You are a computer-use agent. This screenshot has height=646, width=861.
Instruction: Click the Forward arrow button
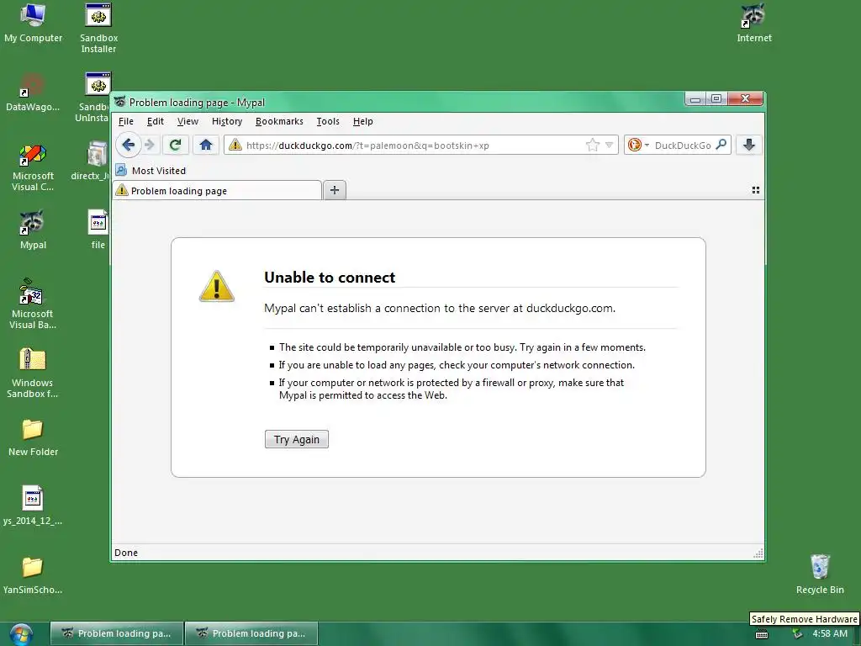click(150, 145)
